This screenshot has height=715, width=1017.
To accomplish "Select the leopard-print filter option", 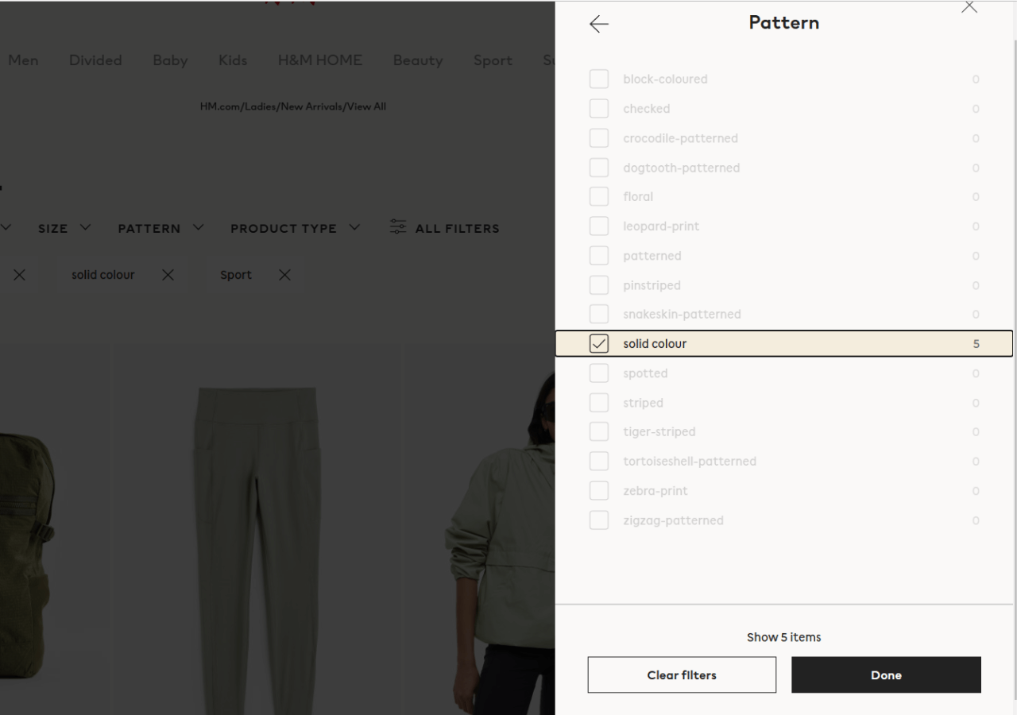I will [x=599, y=226].
